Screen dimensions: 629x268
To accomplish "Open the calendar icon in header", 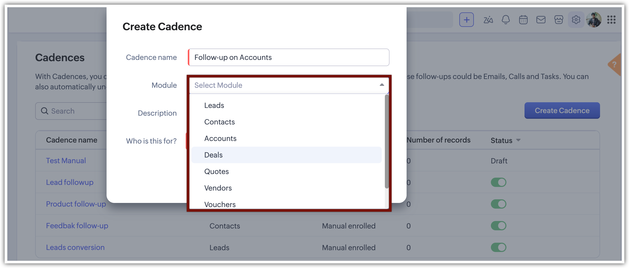I will [523, 20].
